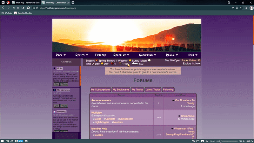Reset page zoom in status bar
Image resolution: width=254 pixels, height=143 pixels.
tap(212, 141)
